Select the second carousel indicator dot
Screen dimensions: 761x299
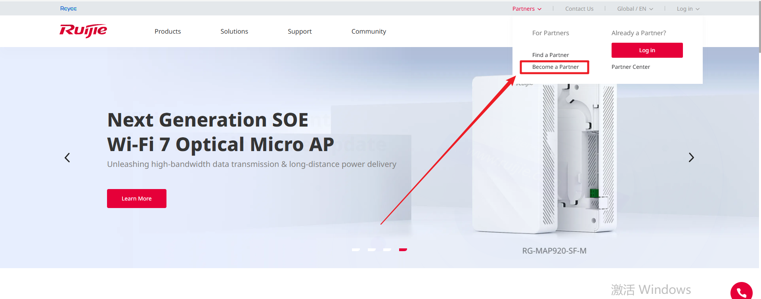(372, 250)
